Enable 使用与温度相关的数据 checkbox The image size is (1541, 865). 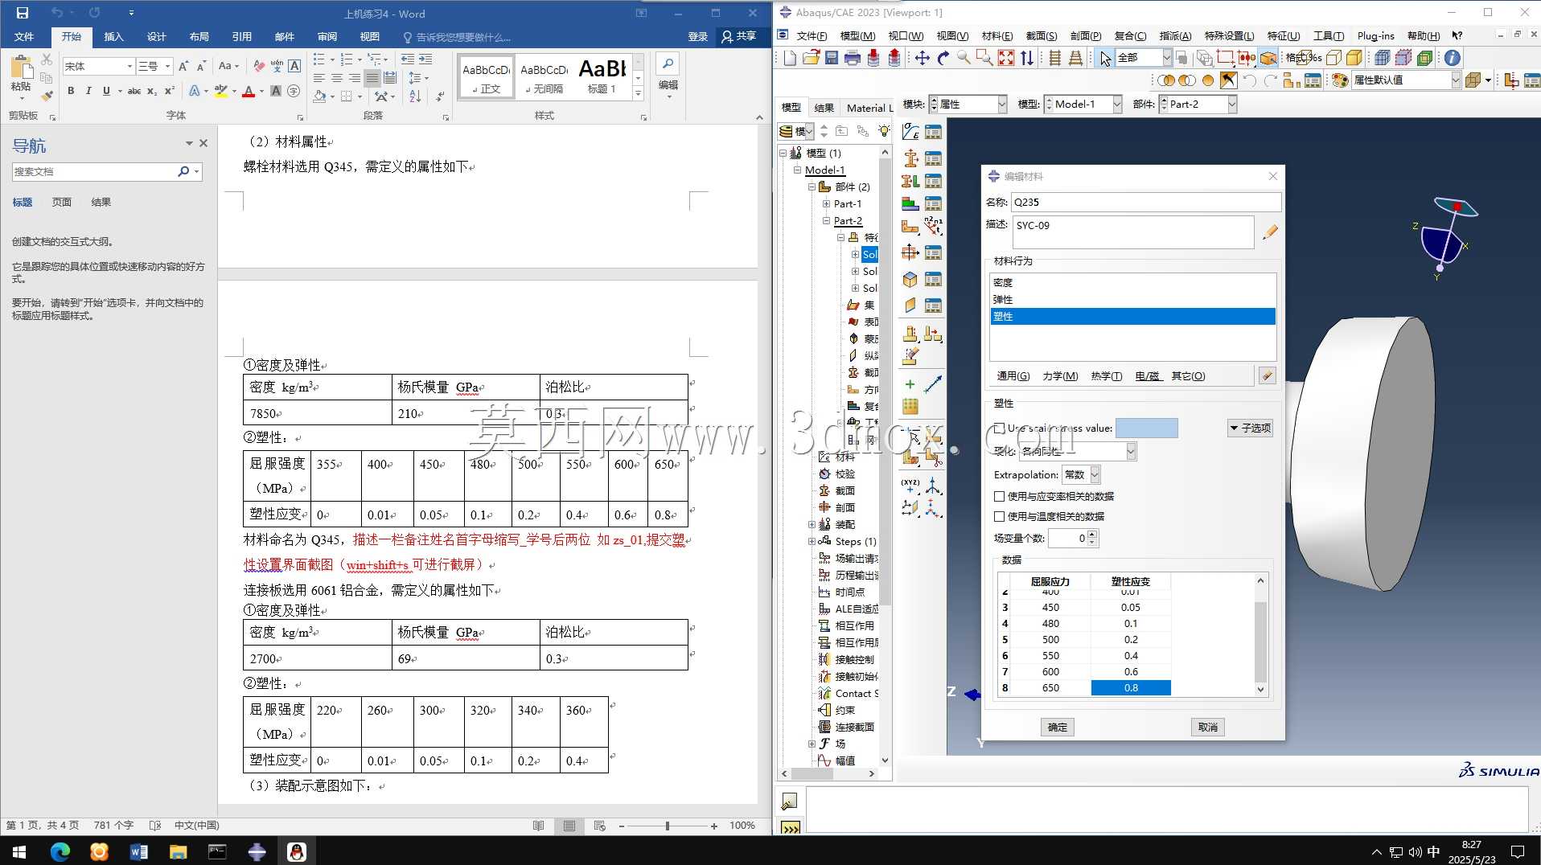click(1000, 516)
